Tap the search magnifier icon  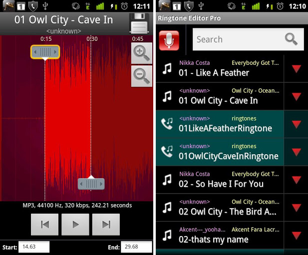(291, 39)
